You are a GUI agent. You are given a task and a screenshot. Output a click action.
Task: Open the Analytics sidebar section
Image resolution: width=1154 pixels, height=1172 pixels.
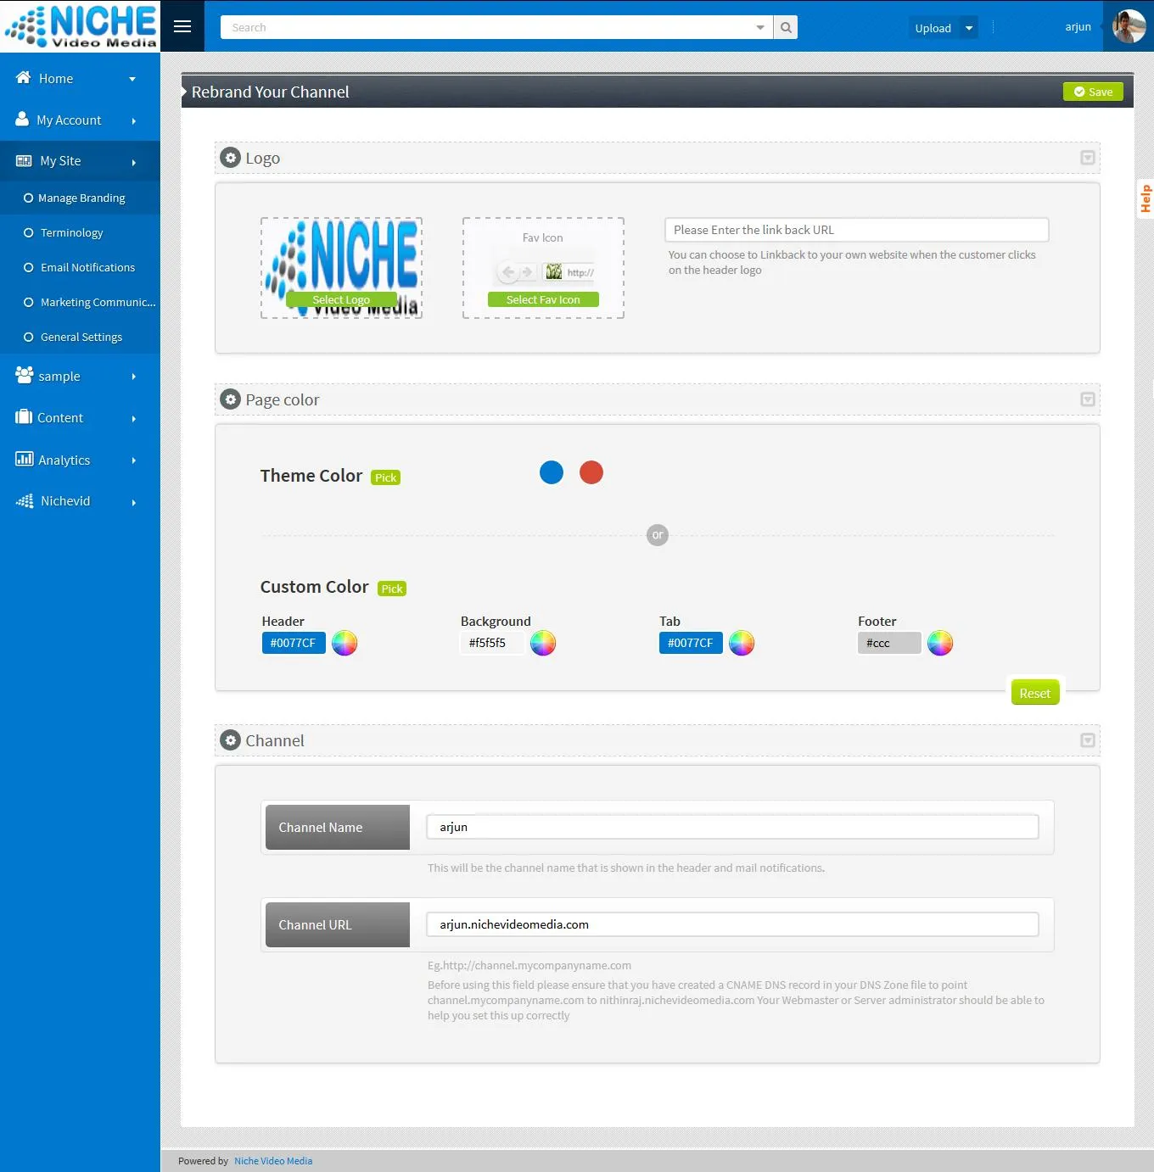coord(64,460)
